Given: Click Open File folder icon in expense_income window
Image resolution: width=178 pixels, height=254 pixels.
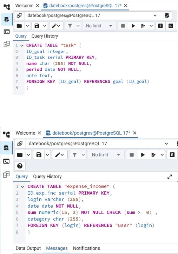Looking at the screenshot, I should coord(20,155).
